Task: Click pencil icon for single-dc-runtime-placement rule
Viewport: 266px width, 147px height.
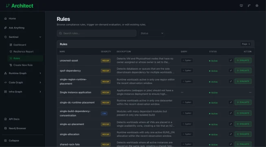Action: [231, 102]
